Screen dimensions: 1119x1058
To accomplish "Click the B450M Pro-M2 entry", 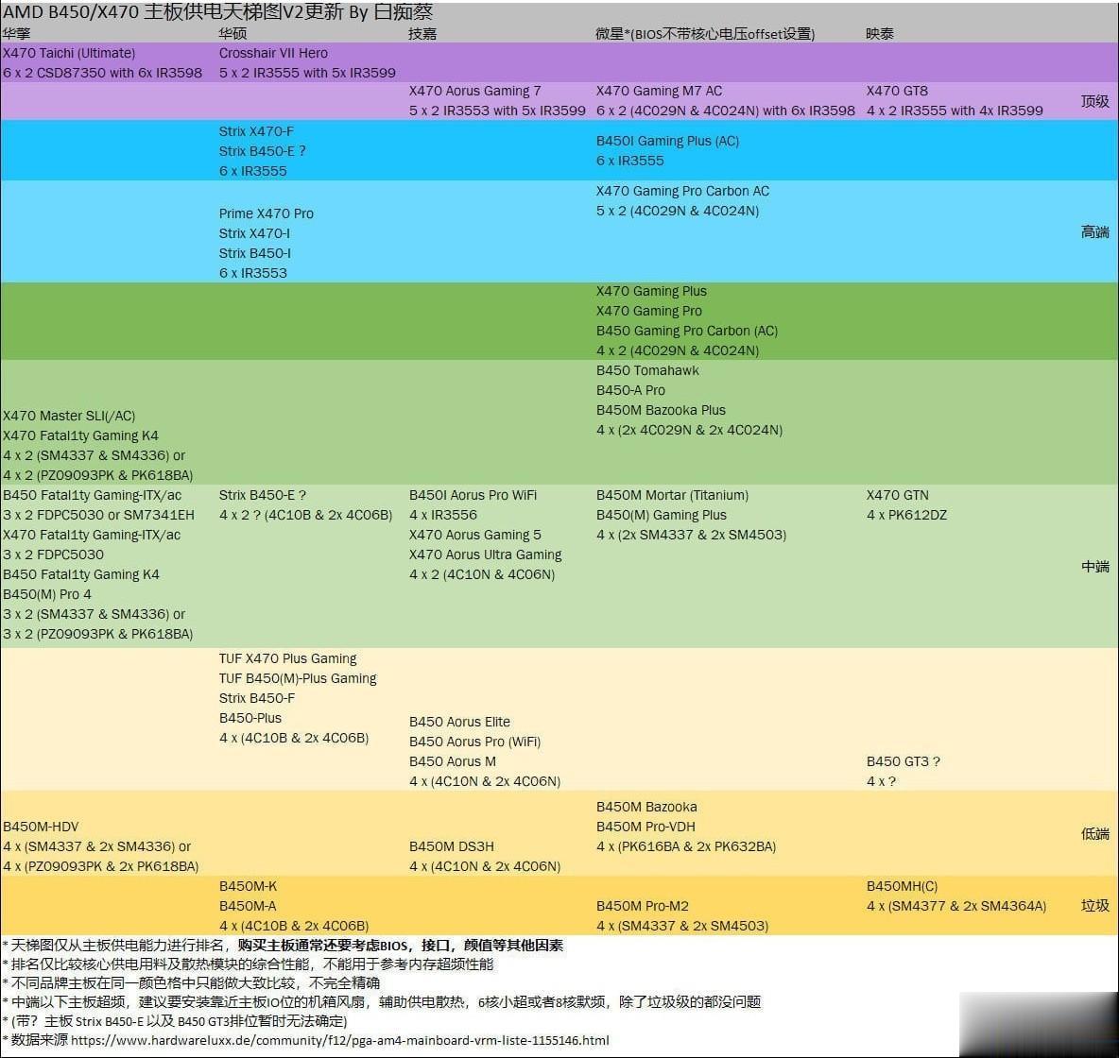I will [643, 906].
